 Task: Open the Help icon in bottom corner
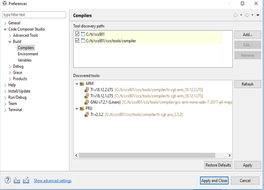7,180
